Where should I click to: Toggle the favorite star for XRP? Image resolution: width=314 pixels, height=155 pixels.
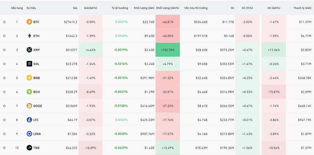click(4, 50)
